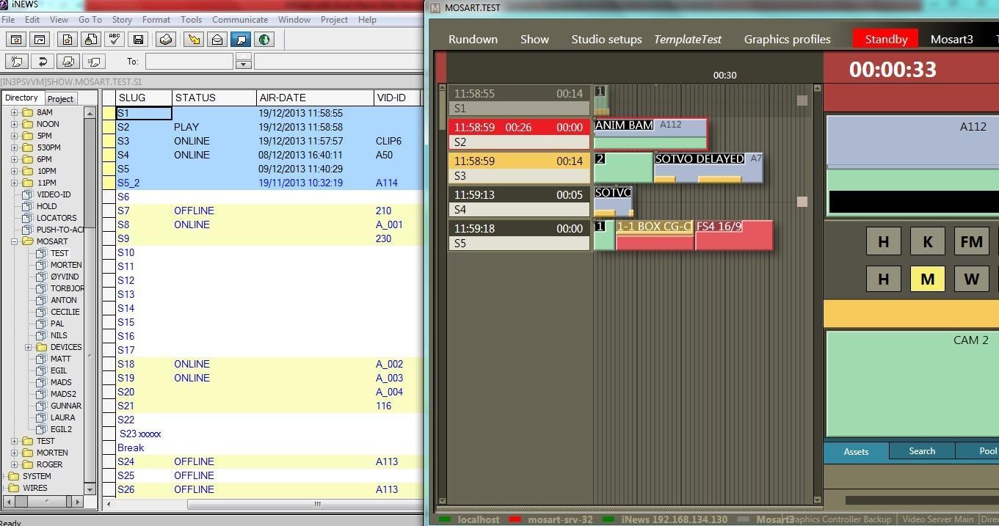
Task: Open the dropdown arrow beside To field
Action: [x=244, y=65]
